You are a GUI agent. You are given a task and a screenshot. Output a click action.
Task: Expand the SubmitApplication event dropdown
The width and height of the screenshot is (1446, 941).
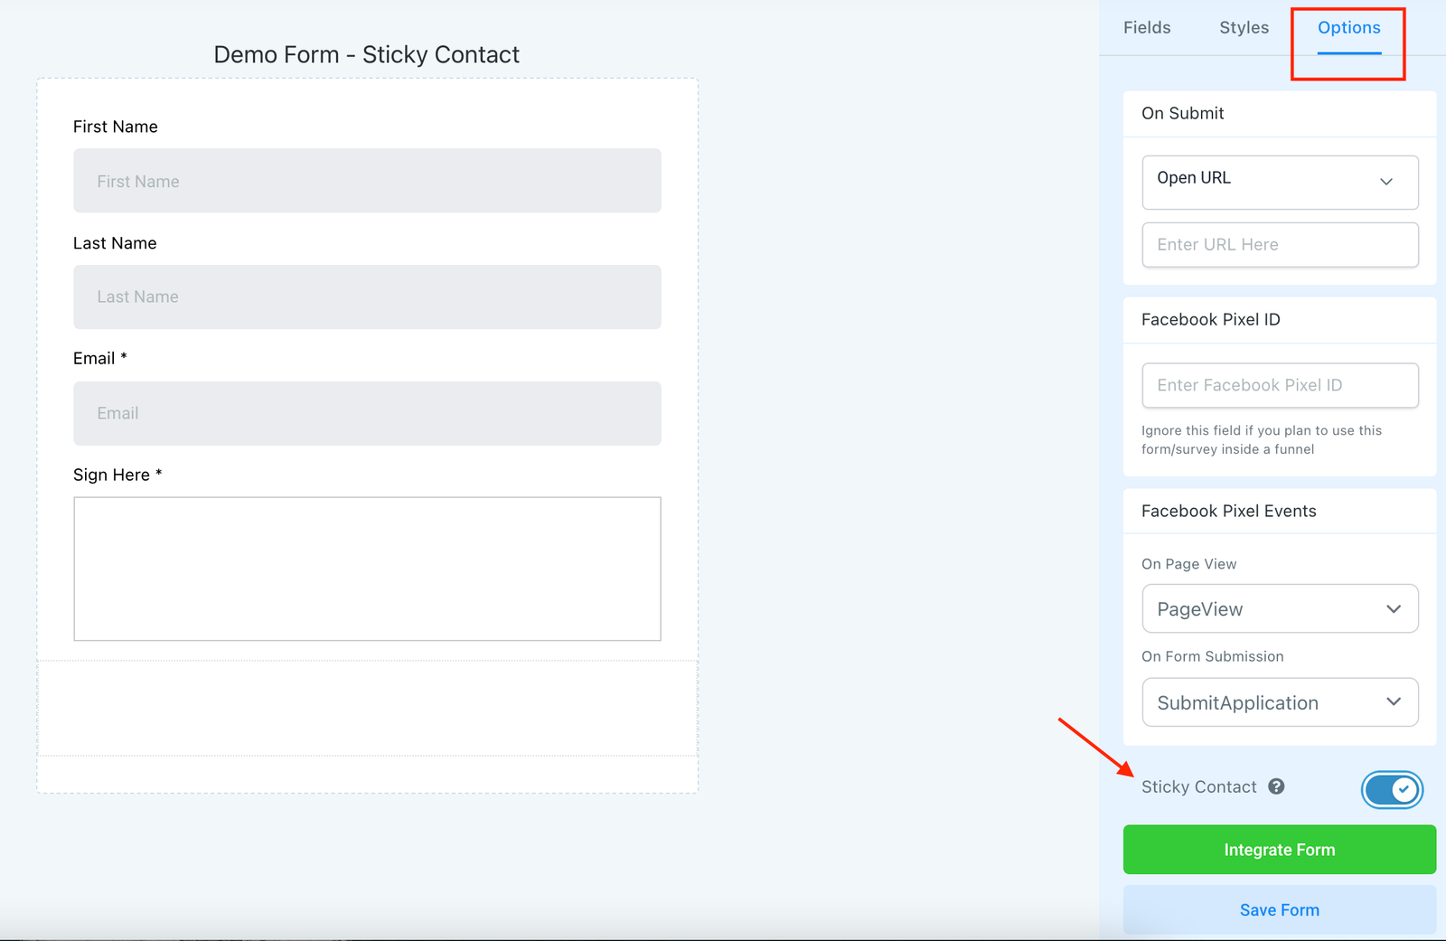pyautogui.click(x=1280, y=702)
